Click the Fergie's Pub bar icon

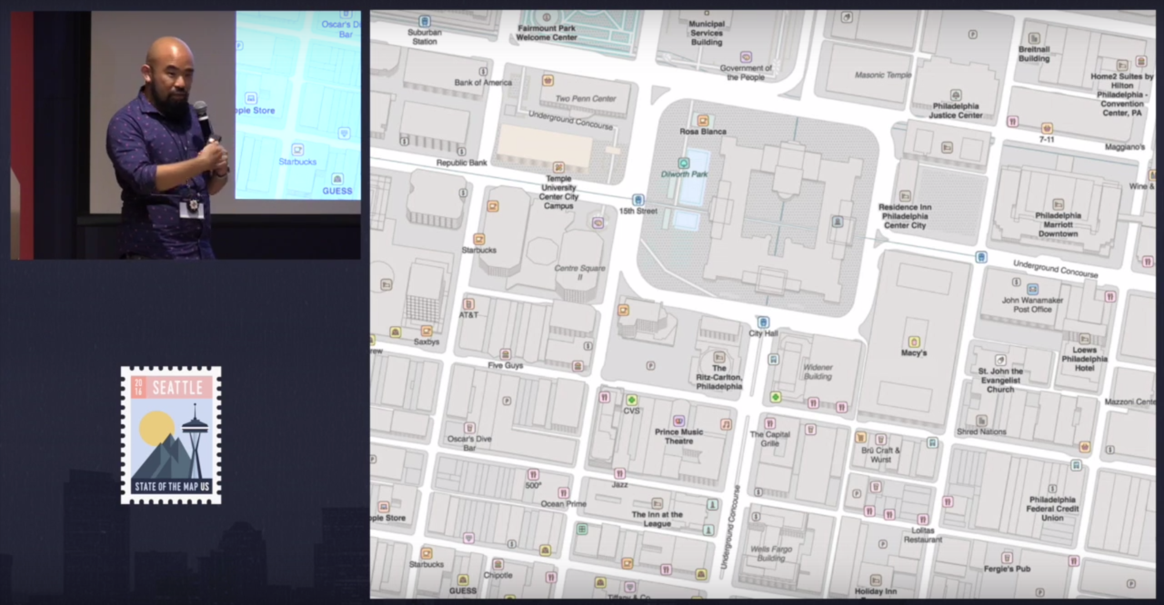point(1007,558)
